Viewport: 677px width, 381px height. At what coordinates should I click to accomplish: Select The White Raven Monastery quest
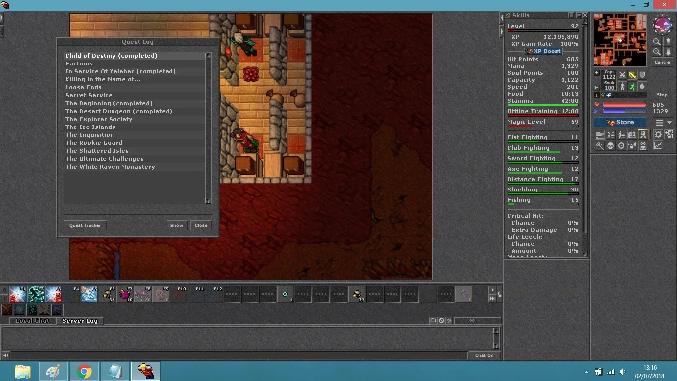click(x=135, y=167)
